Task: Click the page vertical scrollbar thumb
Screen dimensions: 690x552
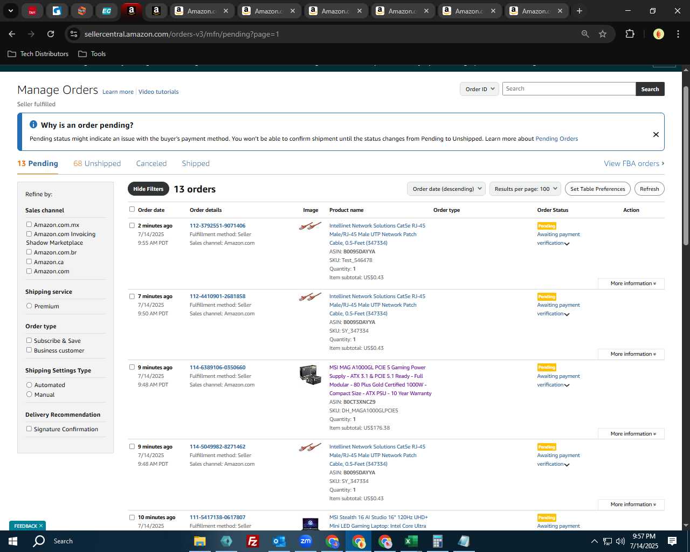Action: pos(686,165)
